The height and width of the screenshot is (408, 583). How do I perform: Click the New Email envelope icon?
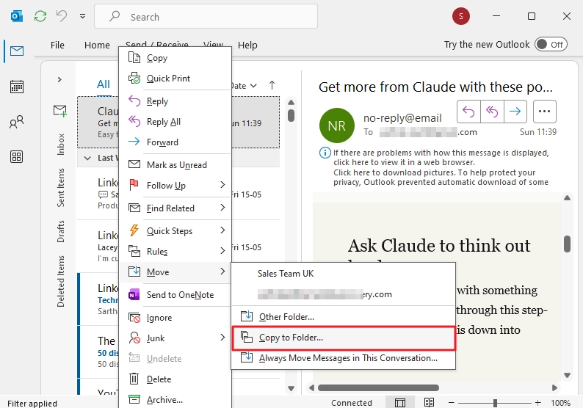[x=60, y=111]
